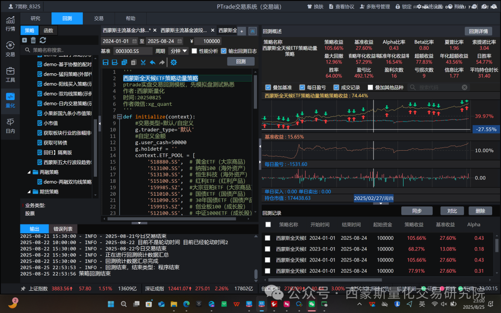Enable the 叠加其他品种 checkbox
This screenshot has width=501, height=313.
point(370,87)
